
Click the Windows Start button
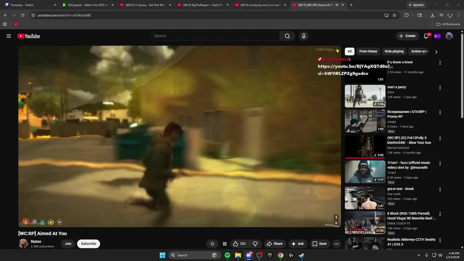click(x=162, y=255)
